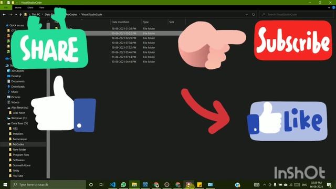Select the Monoranjan folder in sidebar

point(20,139)
